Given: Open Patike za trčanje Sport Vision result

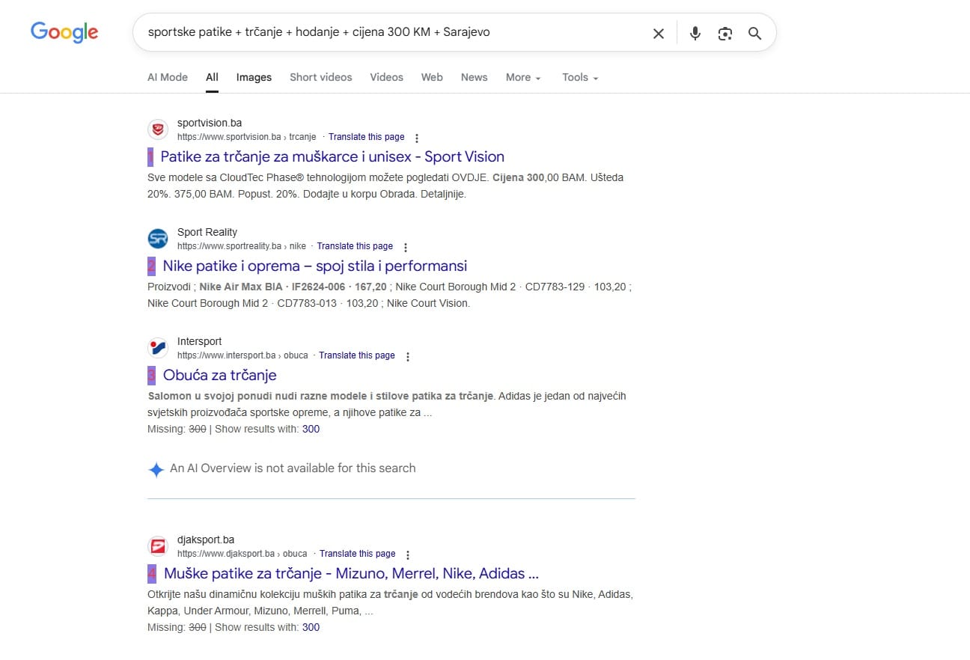Looking at the screenshot, I should [332, 156].
